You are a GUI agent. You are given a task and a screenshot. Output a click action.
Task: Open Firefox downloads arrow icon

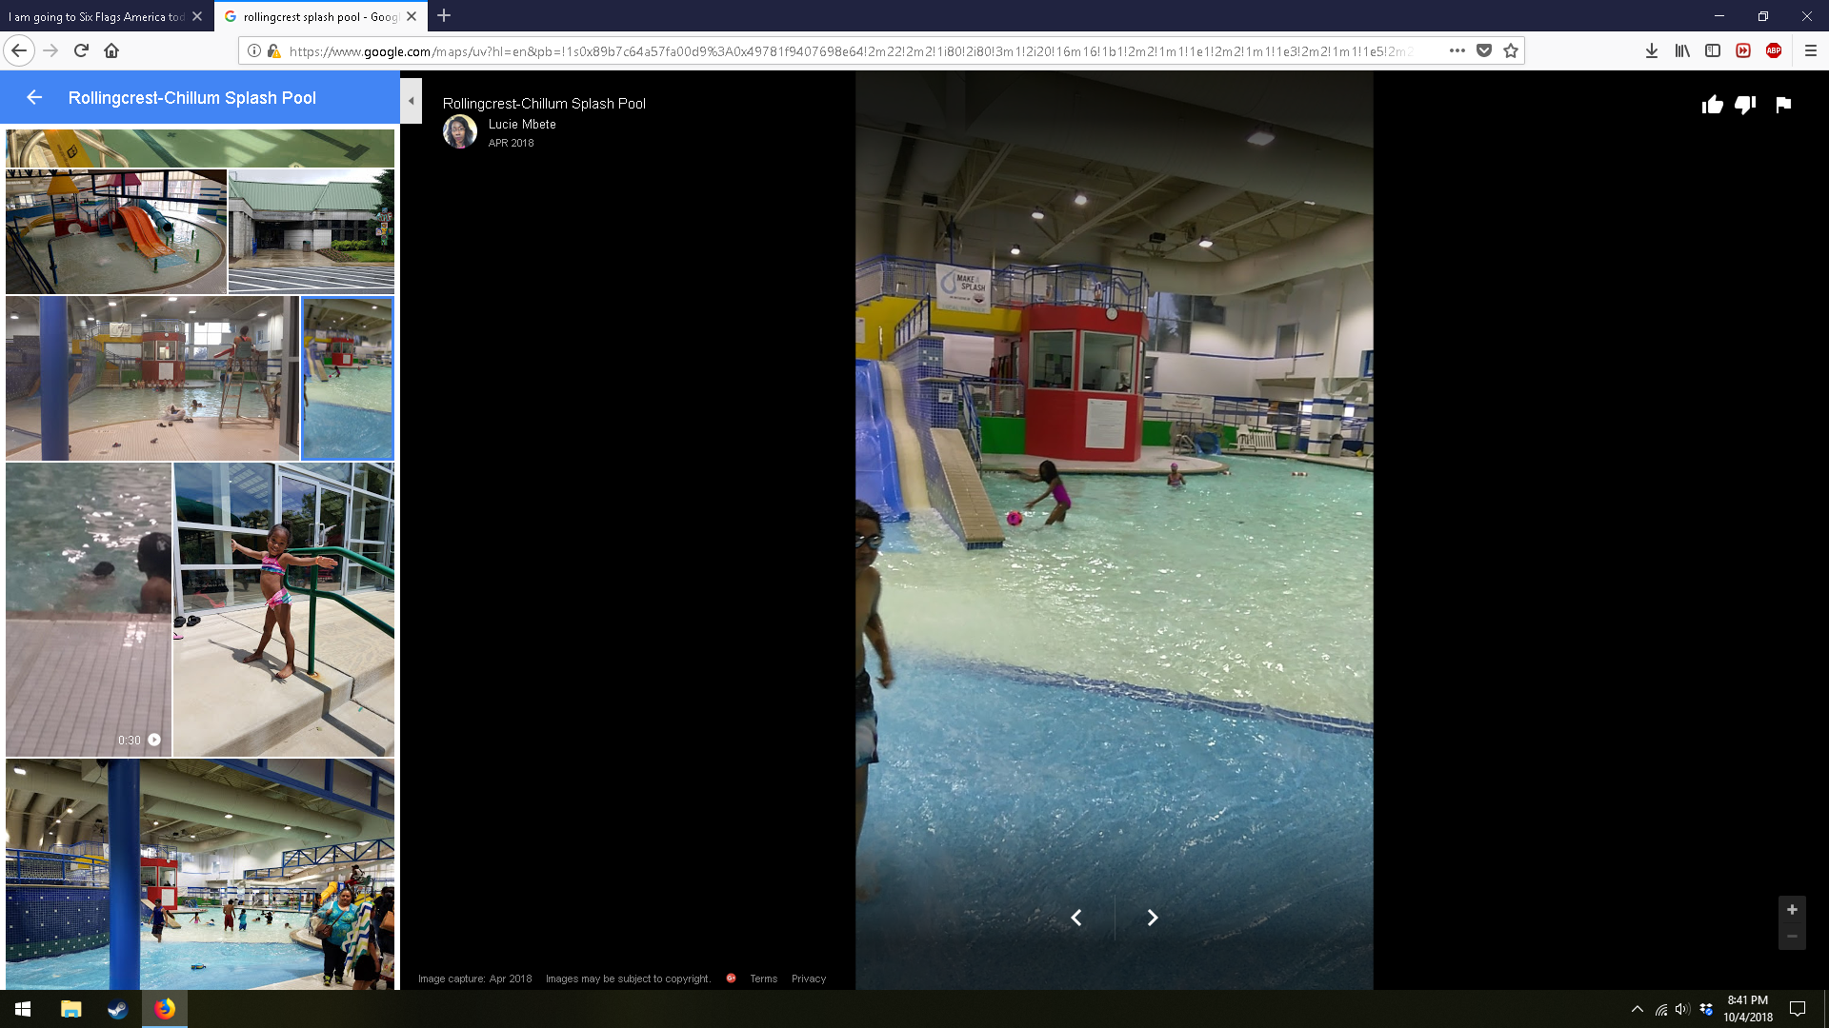[1651, 51]
